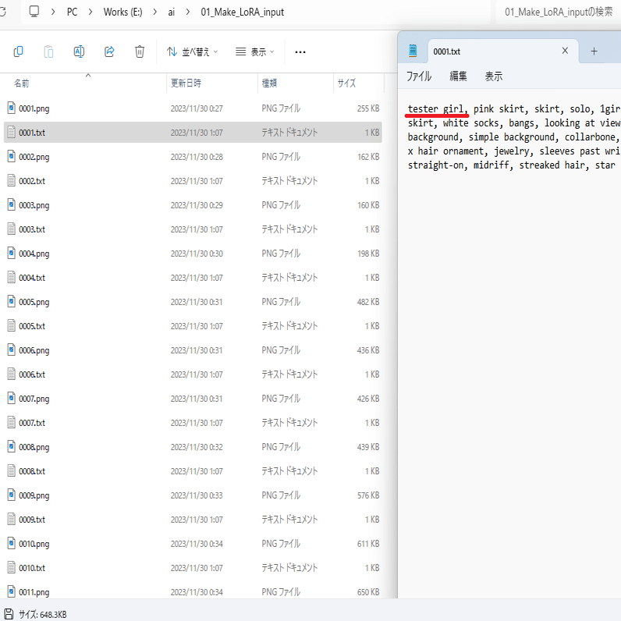Click the refresh icon beside address bar

[x=3, y=12]
